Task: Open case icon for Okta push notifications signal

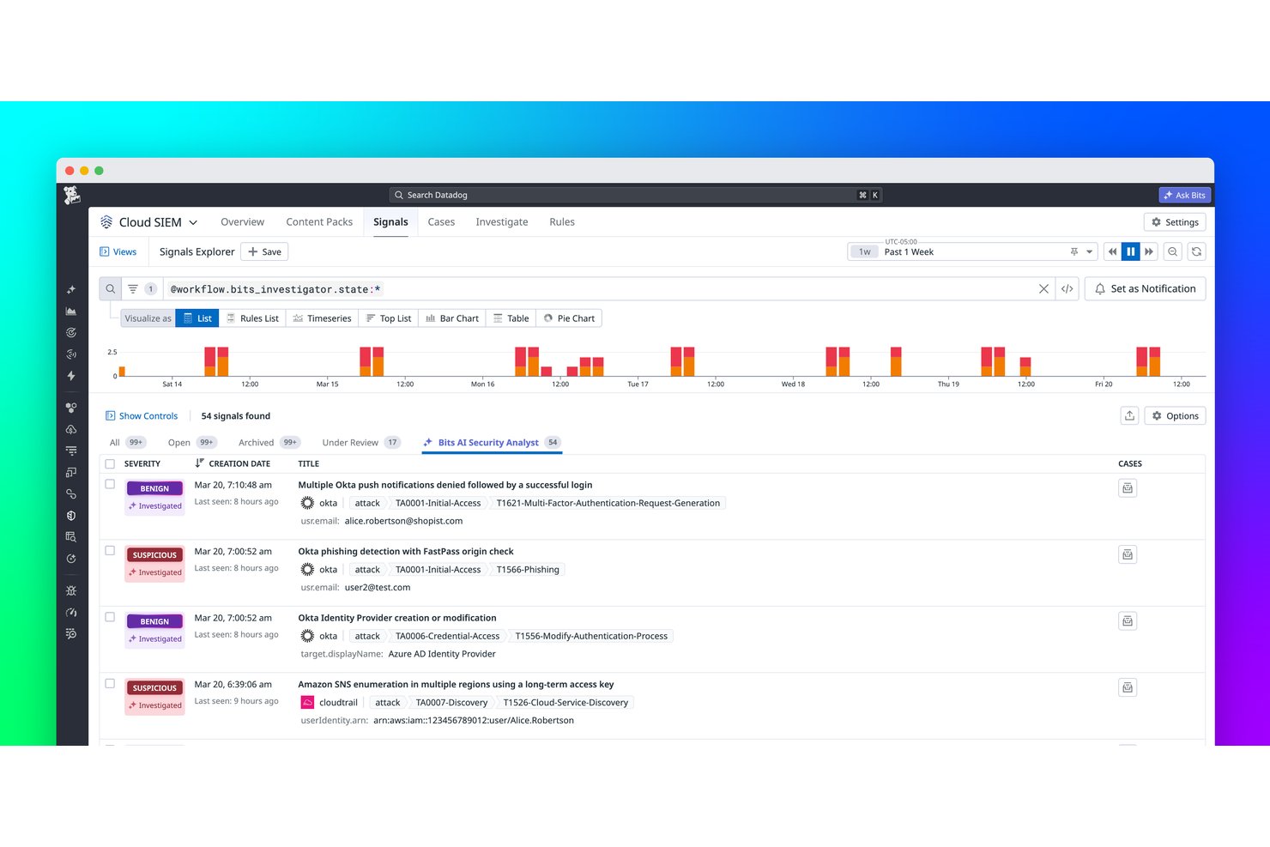Action: coord(1128,488)
